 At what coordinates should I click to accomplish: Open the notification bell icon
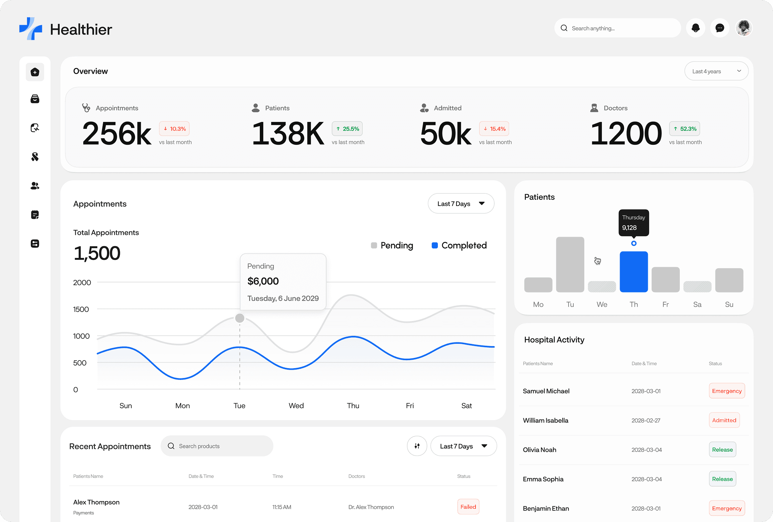[x=695, y=28]
